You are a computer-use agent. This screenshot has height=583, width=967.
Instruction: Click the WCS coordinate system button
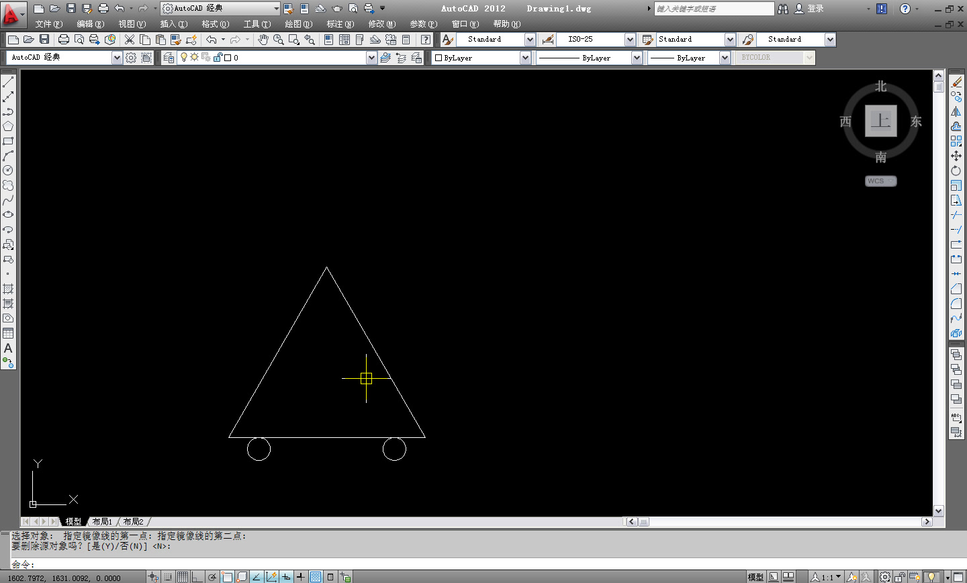[880, 181]
